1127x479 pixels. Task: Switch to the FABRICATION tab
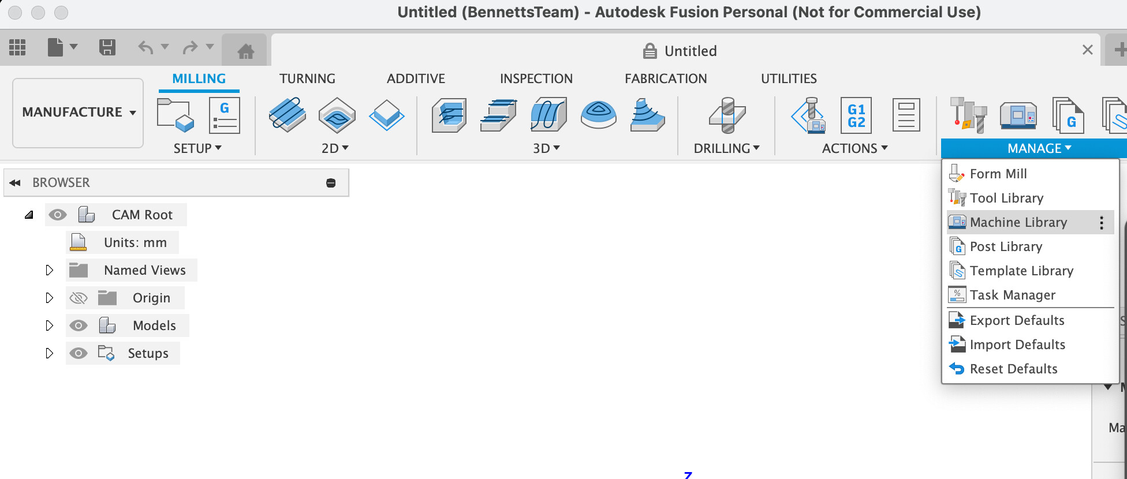click(666, 78)
